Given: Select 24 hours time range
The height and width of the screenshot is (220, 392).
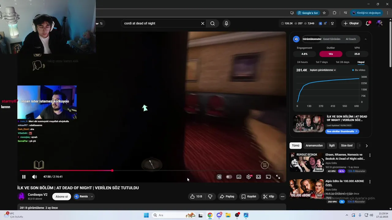Looking at the screenshot, I should pos(302,62).
